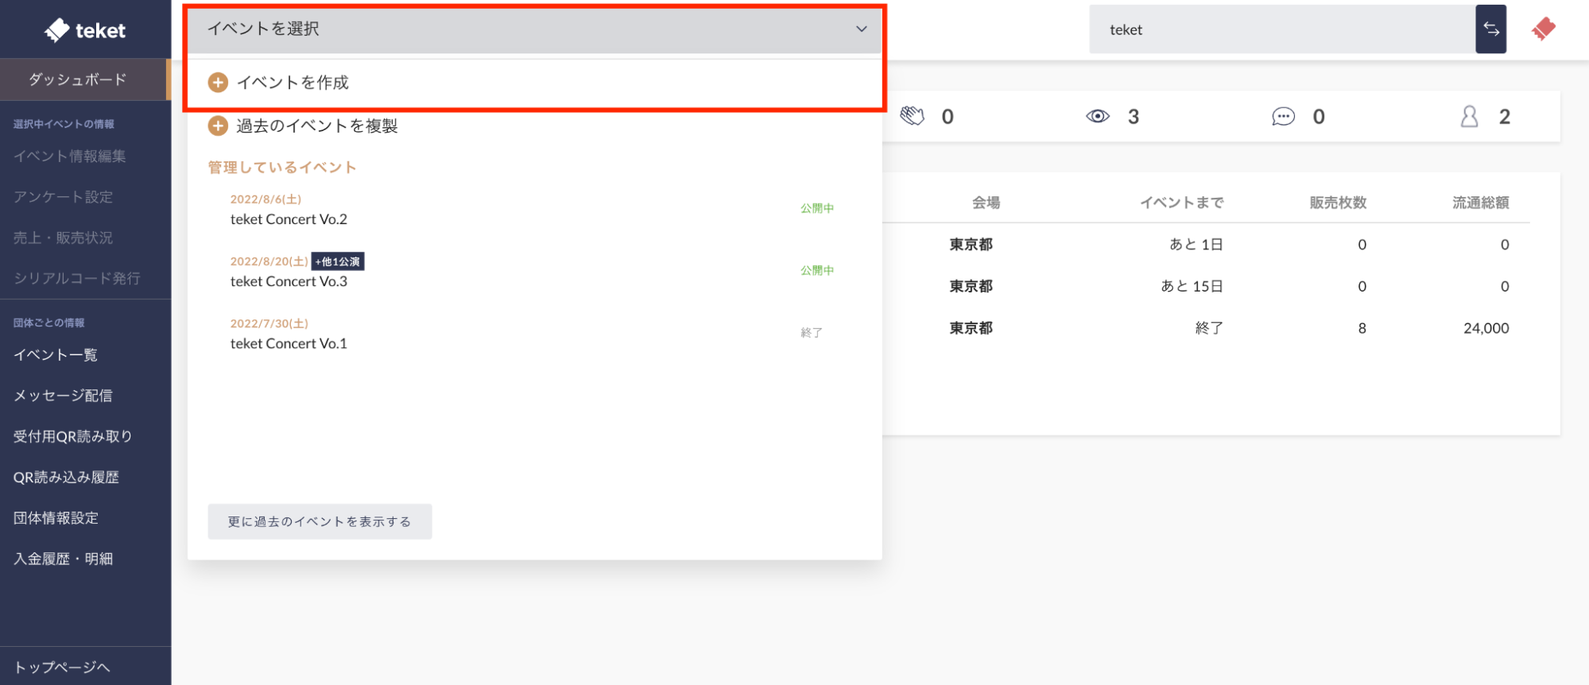Click the plus icon beside イベントを作成
This screenshot has height=685, width=1589.
[218, 83]
